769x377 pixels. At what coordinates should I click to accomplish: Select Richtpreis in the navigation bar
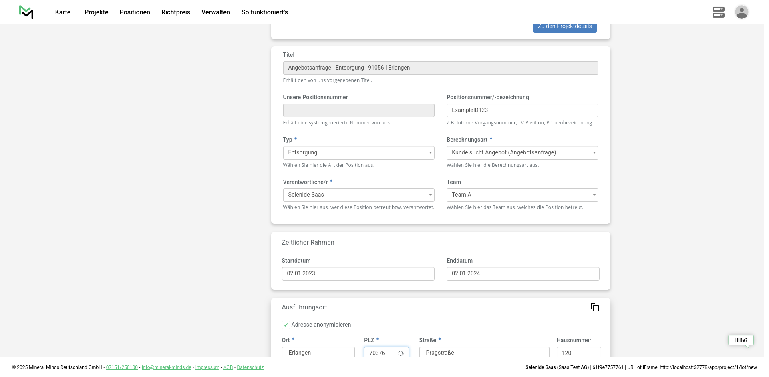pos(175,12)
